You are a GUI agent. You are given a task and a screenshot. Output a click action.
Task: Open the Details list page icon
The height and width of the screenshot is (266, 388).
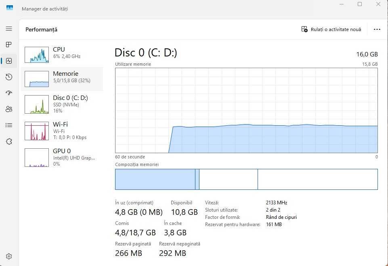pos(9,125)
